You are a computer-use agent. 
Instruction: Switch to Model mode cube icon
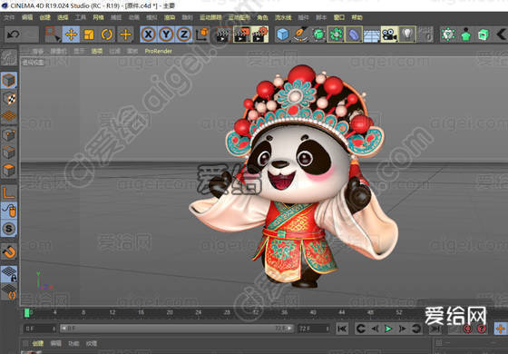pos(9,80)
